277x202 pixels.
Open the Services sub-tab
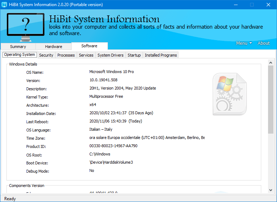86,55
